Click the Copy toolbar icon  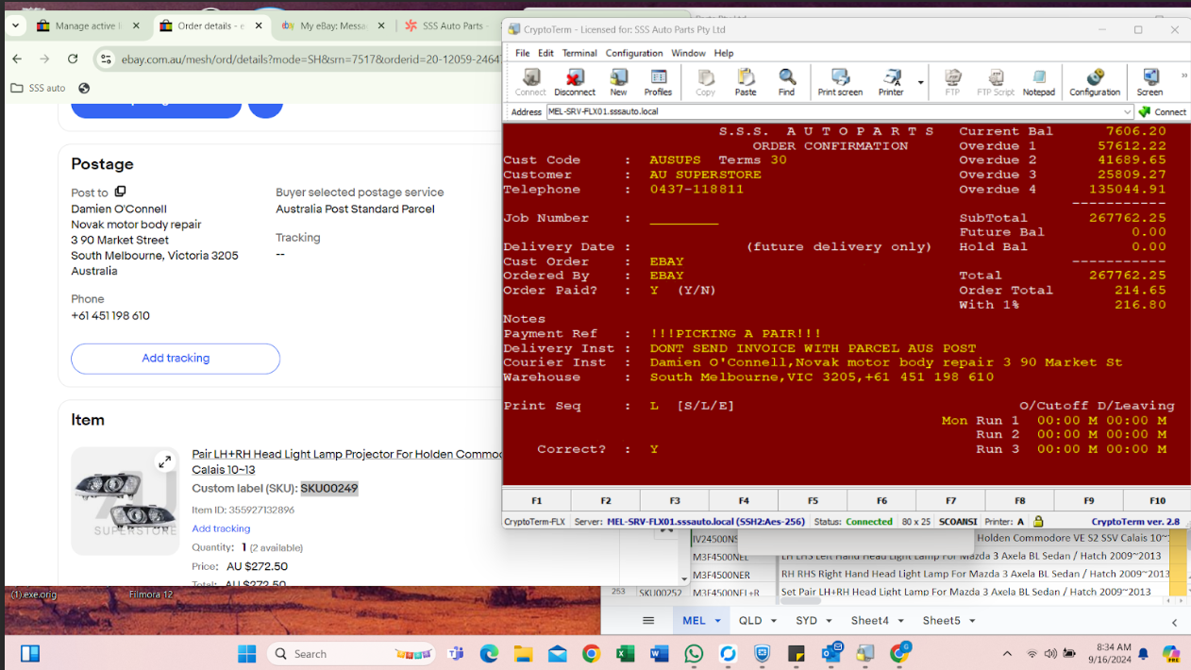[705, 82]
